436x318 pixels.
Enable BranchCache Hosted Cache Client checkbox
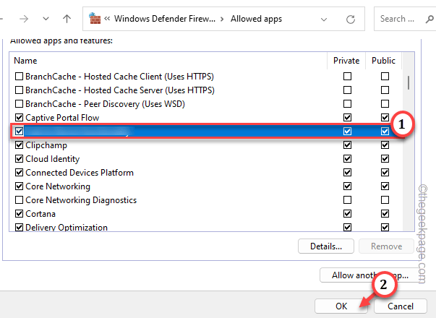(19, 77)
